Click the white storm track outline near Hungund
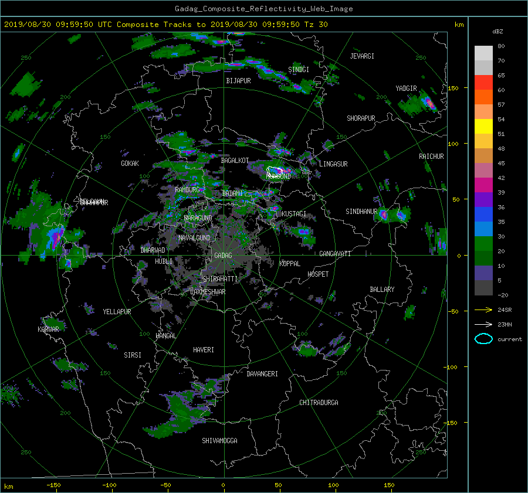Screen dimensions: 528x493 pyautogui.click(x=275, y=171)
